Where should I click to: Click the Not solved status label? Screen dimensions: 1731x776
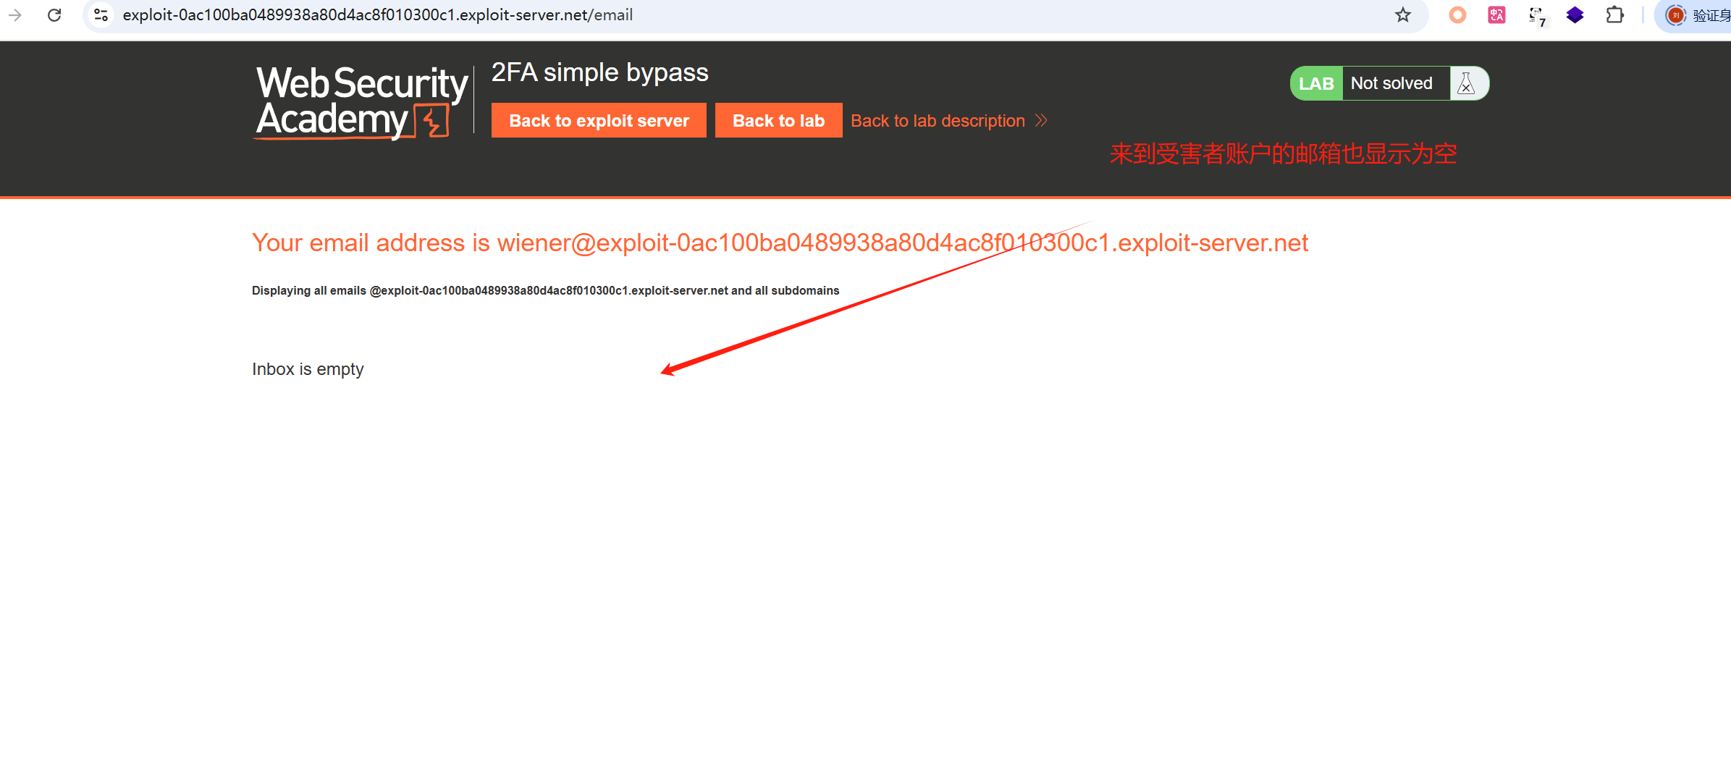point(1391,84)
